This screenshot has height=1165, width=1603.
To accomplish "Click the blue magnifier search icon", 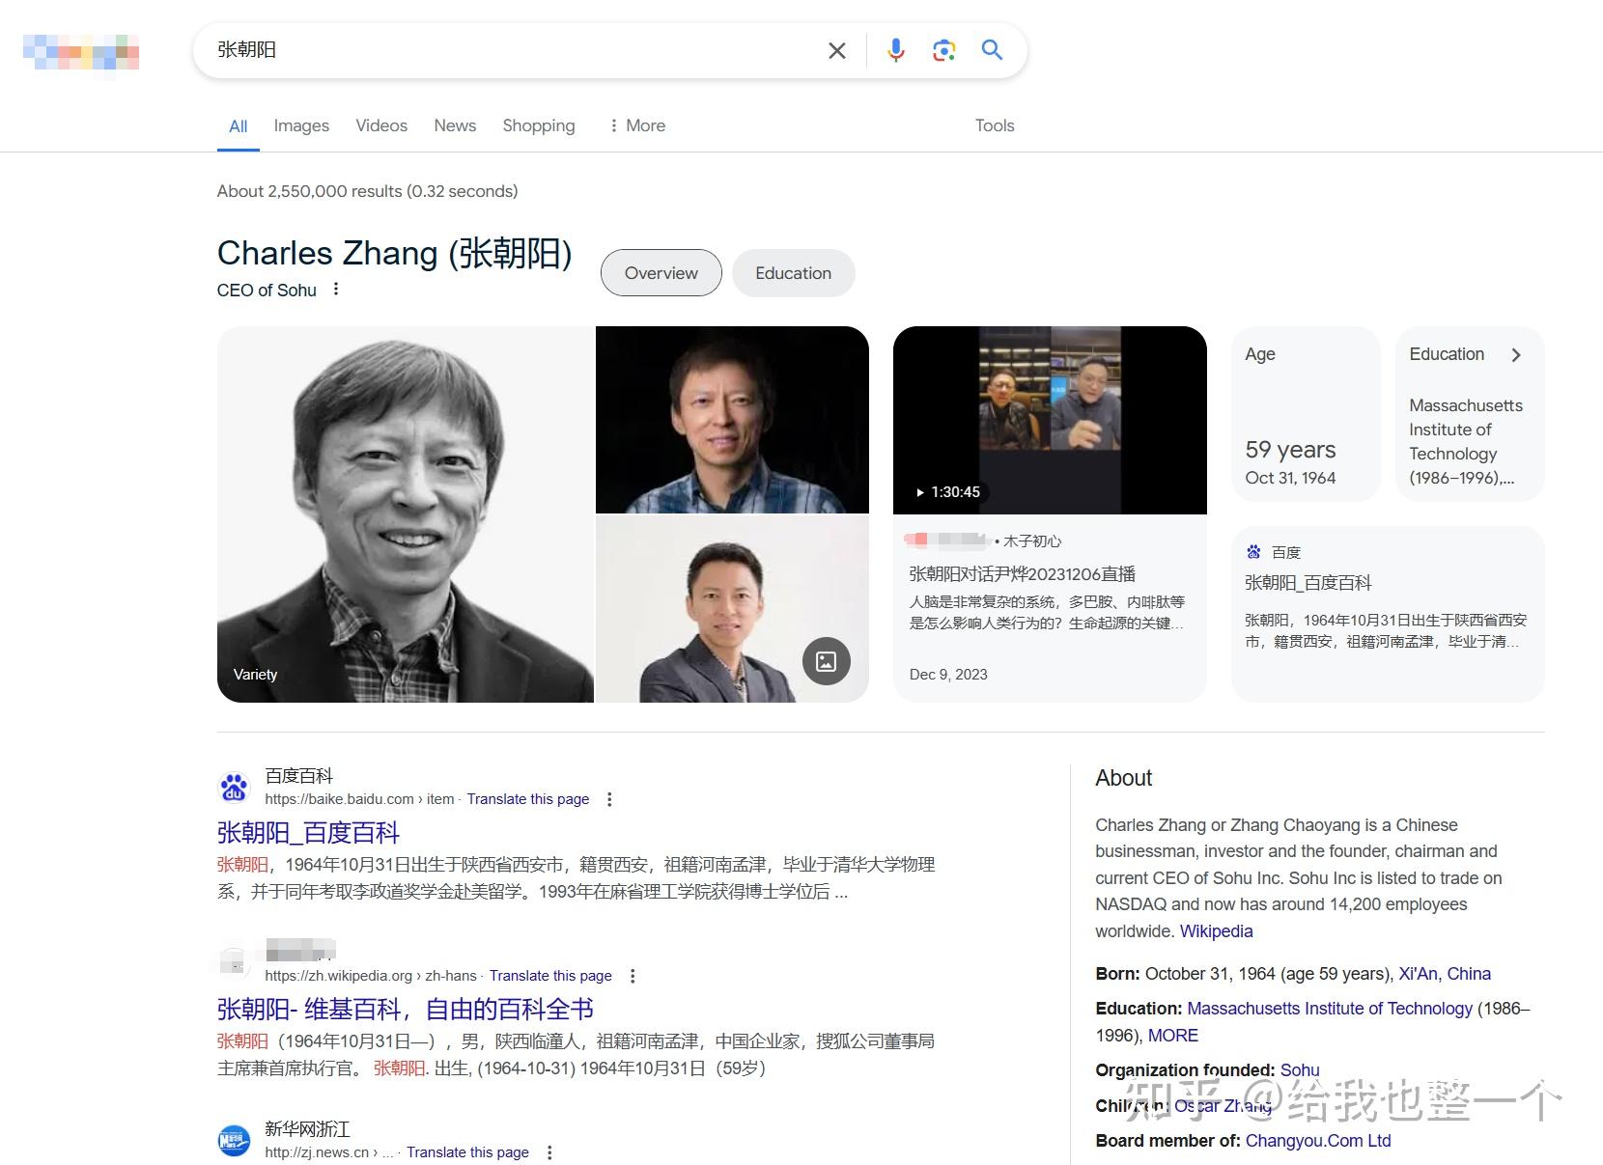I will [992, 50].
